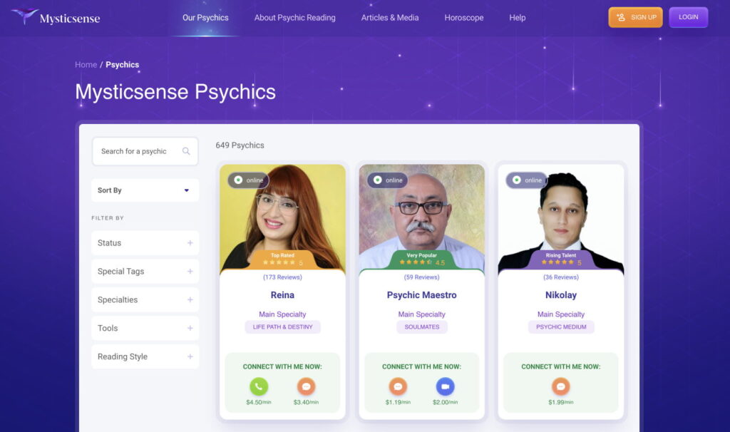Image resolution: width=730 pixels, height=432 pixels.
Task: Click Nikolay's online status badge
Action: (x=527, y=180)
